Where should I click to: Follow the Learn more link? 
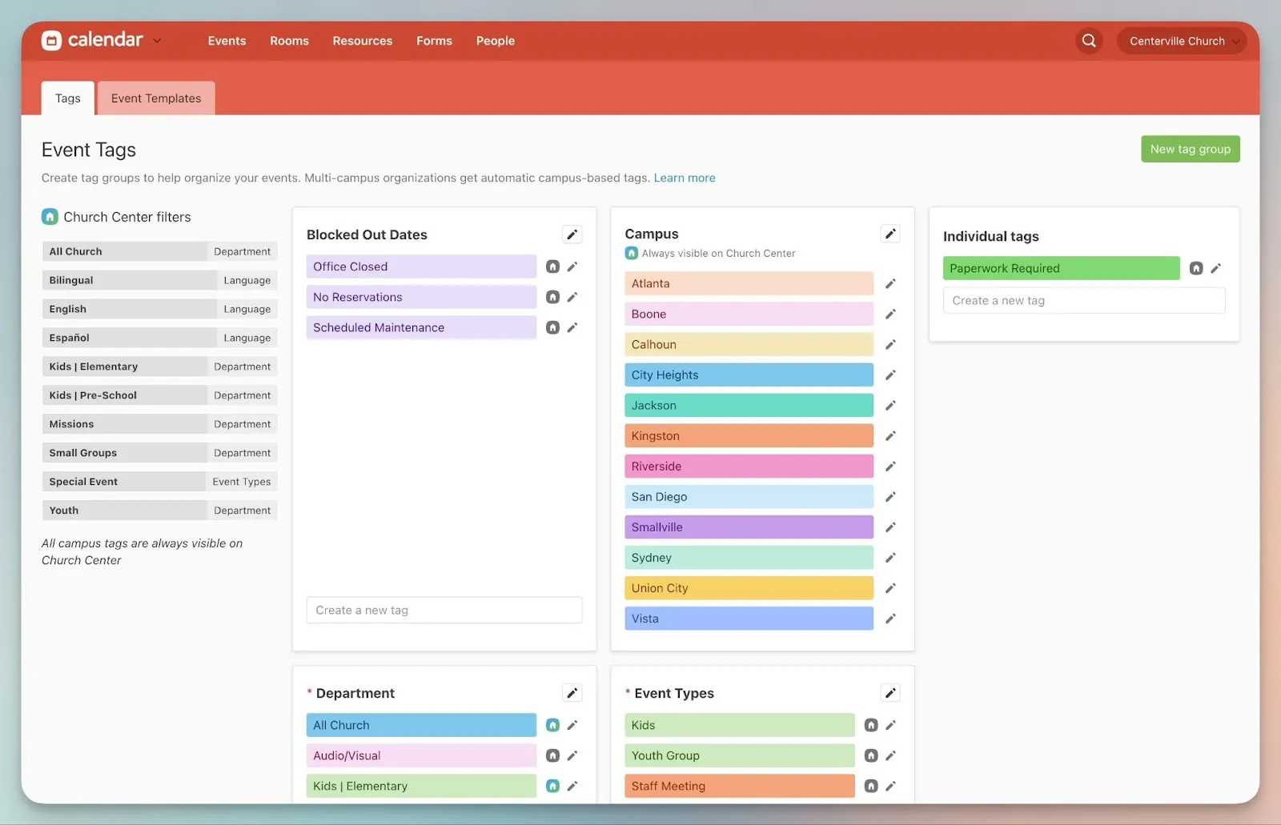pyautogui.click(x=684, y=178)
